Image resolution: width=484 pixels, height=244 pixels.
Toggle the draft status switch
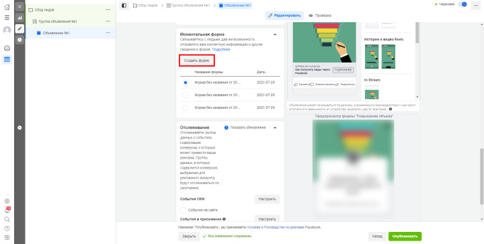[462, 4]
